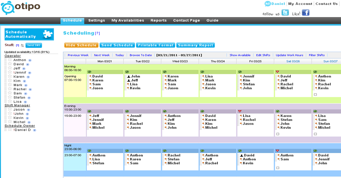Click the black person icon beside John on Tuesday
Screen dimensions: 341x178
pyautogui.click(x=129, y=77)
